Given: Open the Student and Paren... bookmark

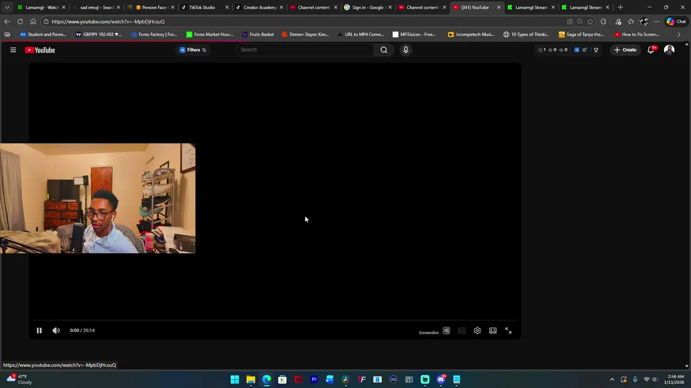Looking at the screenshot, I should tap(43, 34).
